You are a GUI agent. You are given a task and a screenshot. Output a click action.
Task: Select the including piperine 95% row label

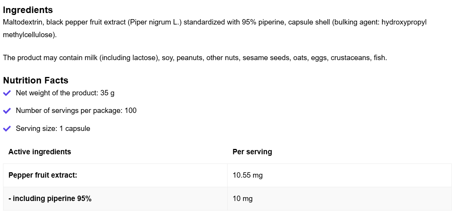50,199
